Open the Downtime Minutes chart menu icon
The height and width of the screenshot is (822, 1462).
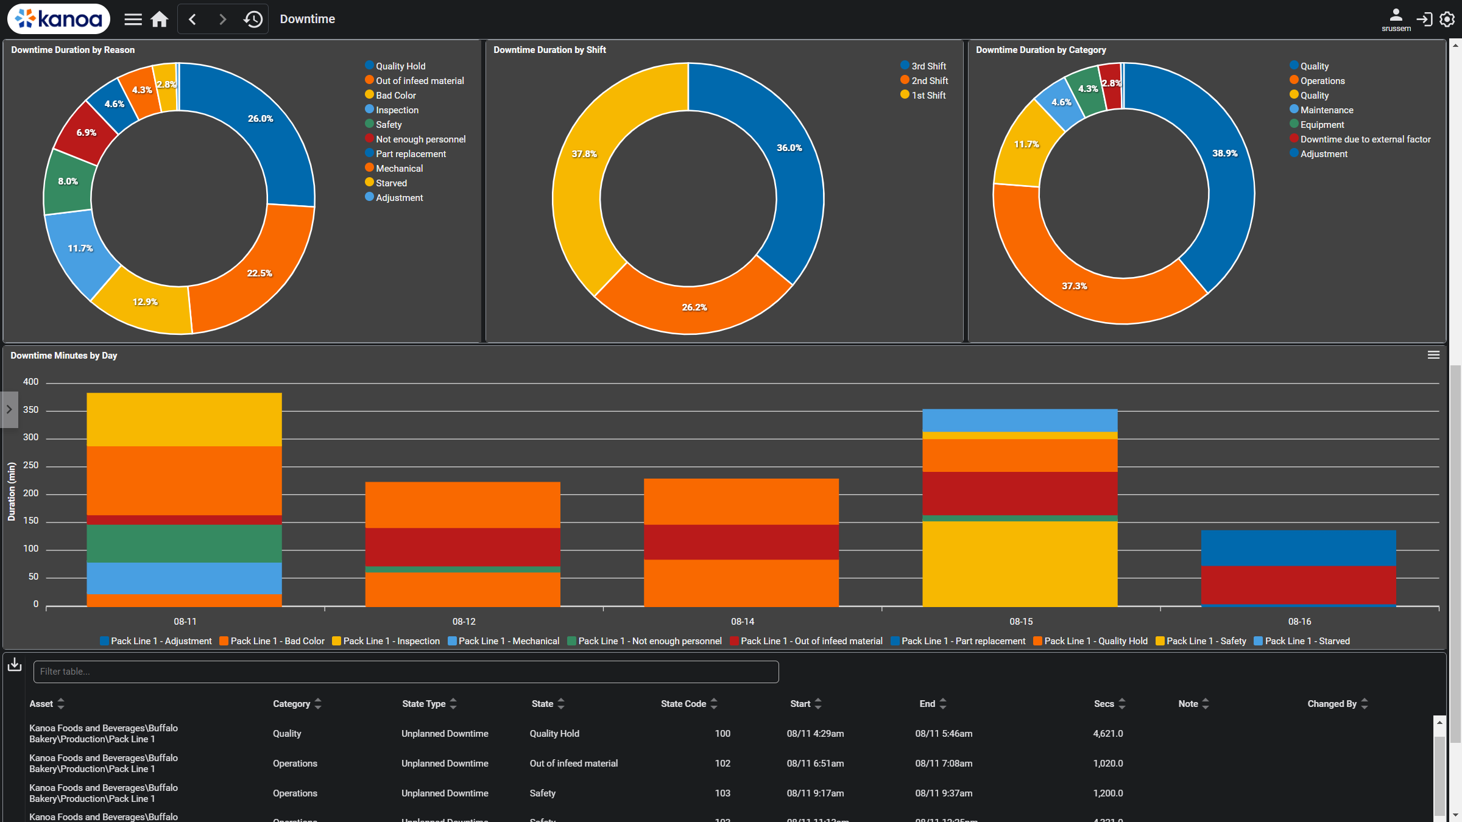1433,355
